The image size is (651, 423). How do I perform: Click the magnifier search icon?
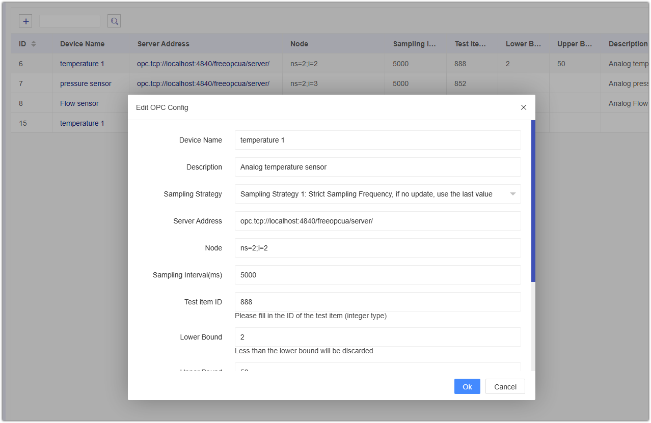[x=114, y=21]
